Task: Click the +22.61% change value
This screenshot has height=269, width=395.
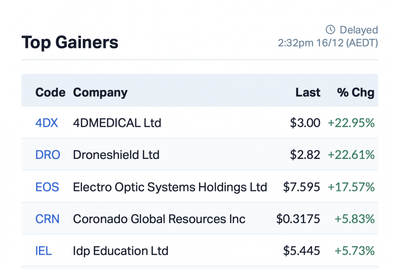Action: 351,155
